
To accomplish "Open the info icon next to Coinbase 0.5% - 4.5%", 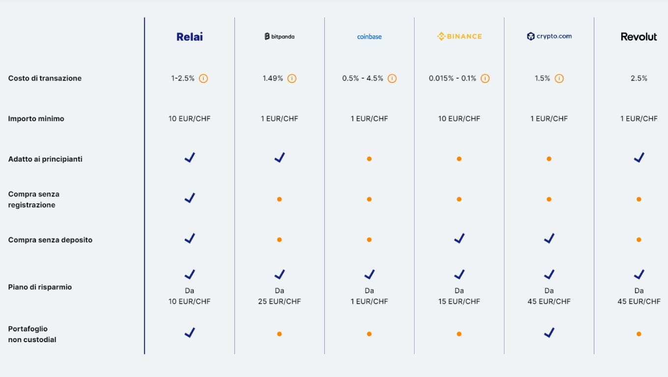I will coord(392,79).
